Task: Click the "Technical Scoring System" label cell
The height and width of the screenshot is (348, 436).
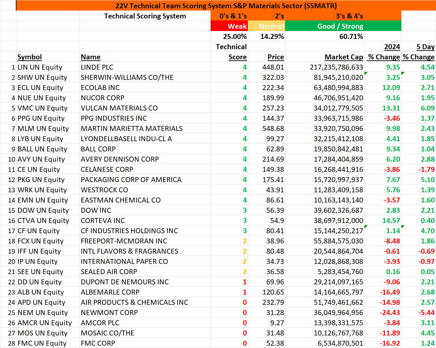Action: click(145, 16)
